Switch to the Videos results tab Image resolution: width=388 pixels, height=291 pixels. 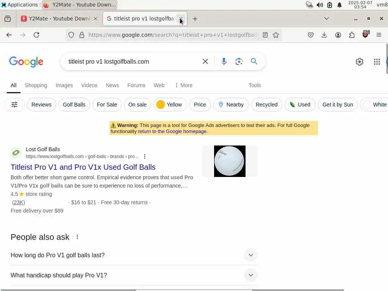point(89,85)
